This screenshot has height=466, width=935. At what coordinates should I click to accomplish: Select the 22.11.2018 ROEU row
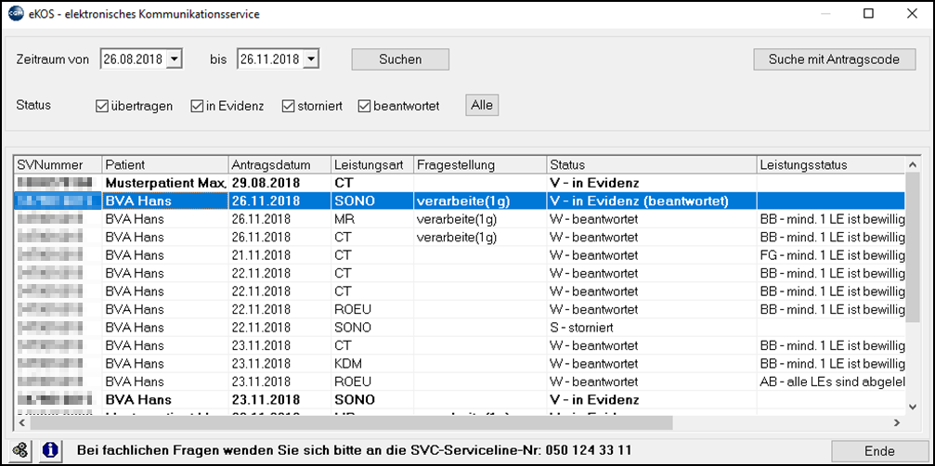(460, 309)
